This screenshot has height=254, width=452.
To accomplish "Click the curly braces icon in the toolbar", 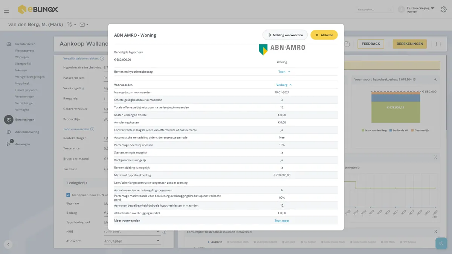I will click(438, 44).
